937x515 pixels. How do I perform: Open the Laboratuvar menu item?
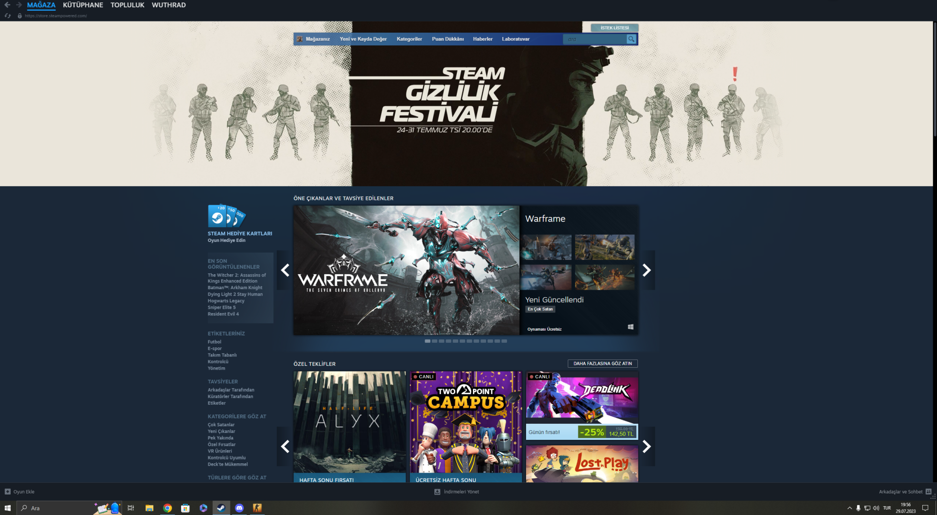[x=516, y=39]
